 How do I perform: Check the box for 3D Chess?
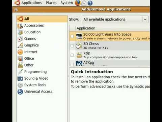(x=72, y=46)
